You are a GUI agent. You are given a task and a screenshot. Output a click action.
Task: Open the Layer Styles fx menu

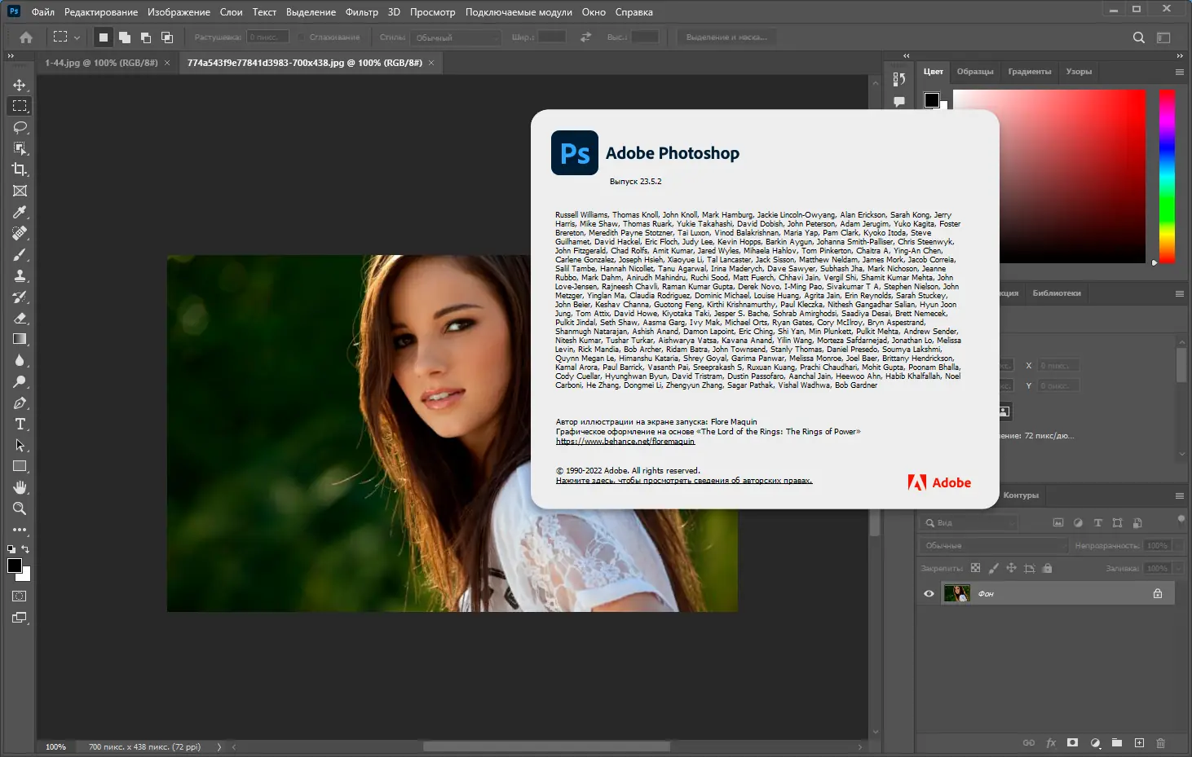click(x=1051, y=743)
